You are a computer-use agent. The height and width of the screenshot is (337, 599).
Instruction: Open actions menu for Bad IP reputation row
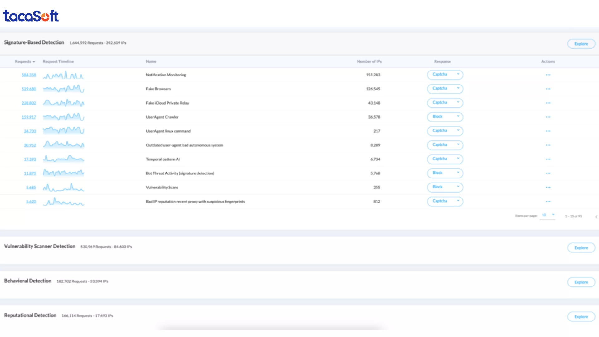click(x=548, y=201)
